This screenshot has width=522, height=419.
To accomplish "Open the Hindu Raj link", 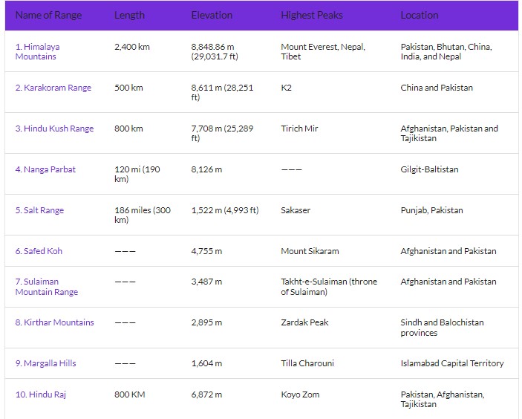I will pyautogui.click(x=41, y=394).
